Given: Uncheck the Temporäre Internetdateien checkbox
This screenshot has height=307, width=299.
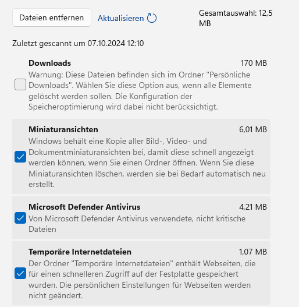Looking at the screenshot, I should tap(20, 273).
